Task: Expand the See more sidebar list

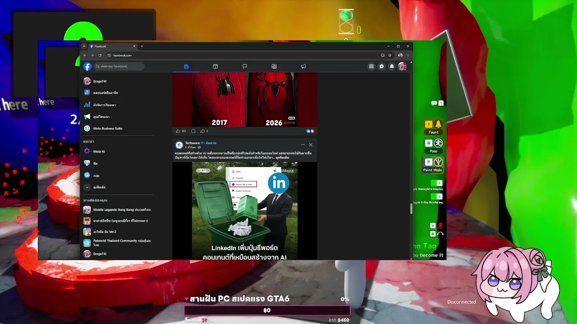Action: tap(118, 187)
